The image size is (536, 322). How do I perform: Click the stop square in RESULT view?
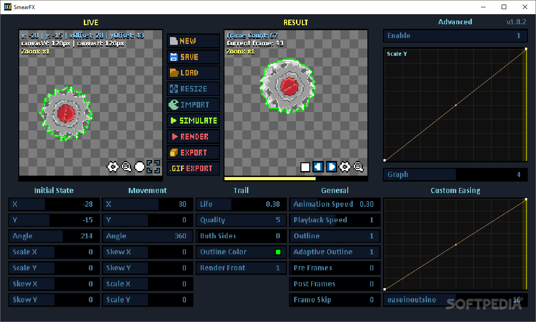pos(305,167)
